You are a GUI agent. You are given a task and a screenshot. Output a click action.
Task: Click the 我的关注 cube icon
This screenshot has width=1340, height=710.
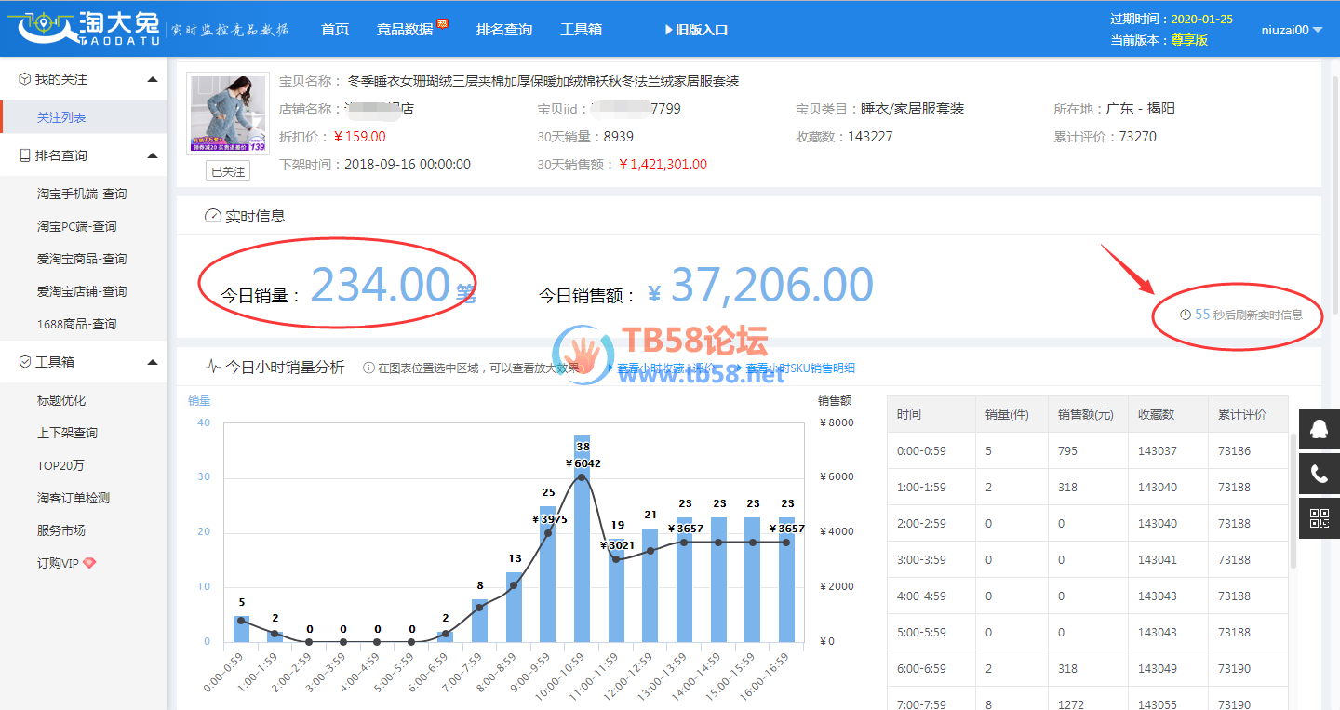tap(25, 80)
